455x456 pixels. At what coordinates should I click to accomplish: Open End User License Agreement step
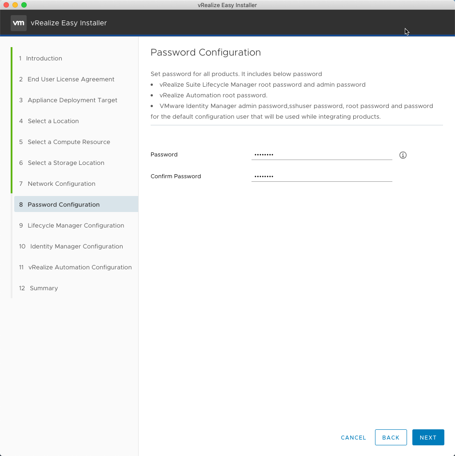71,79
